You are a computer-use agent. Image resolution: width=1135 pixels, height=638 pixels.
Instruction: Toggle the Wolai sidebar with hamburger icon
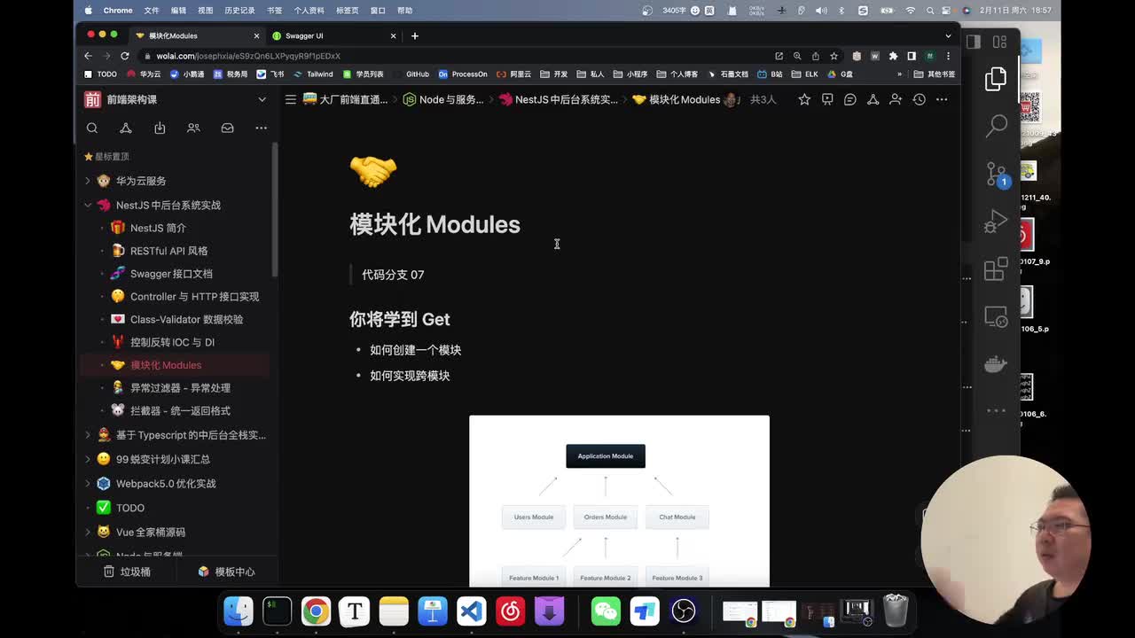(290, 99)
